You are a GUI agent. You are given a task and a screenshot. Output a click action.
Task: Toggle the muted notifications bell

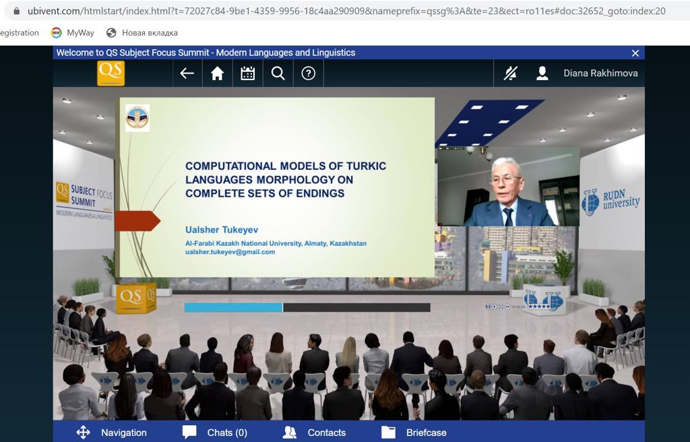tap(511, 73)
